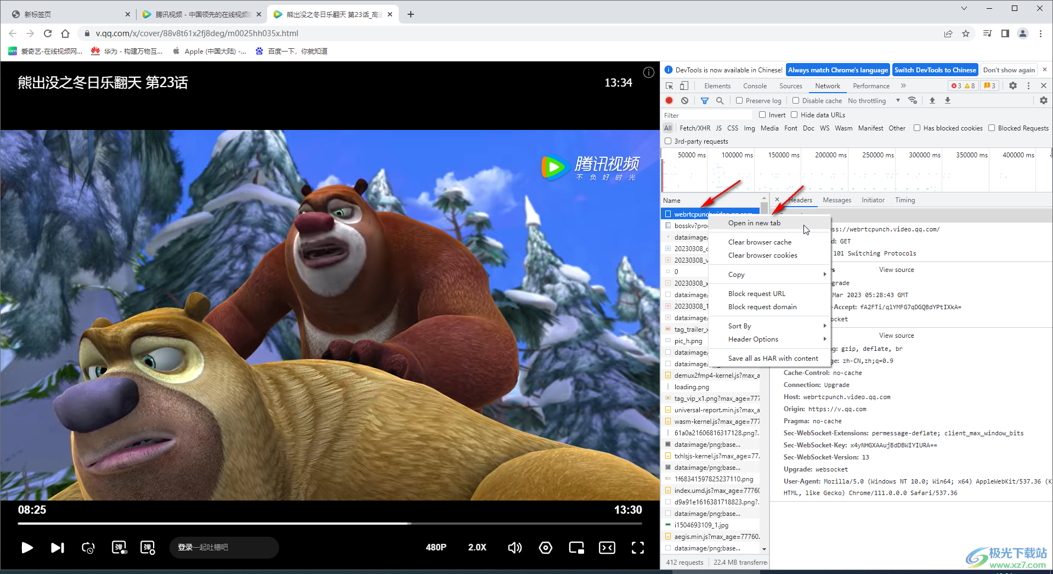Open browser tab search dropdown

click(964, 8)
